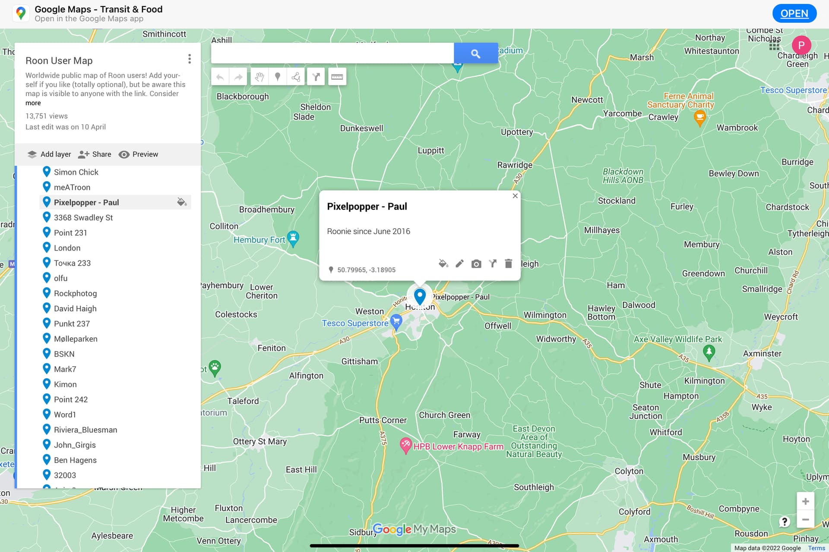The width and height of the screenshot is (829, 552).
Task: Open the style paint bucket in the popup
Action: [x=443, y=263]
